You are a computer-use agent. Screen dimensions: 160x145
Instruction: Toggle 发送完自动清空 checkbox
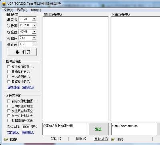pos(9,111)
